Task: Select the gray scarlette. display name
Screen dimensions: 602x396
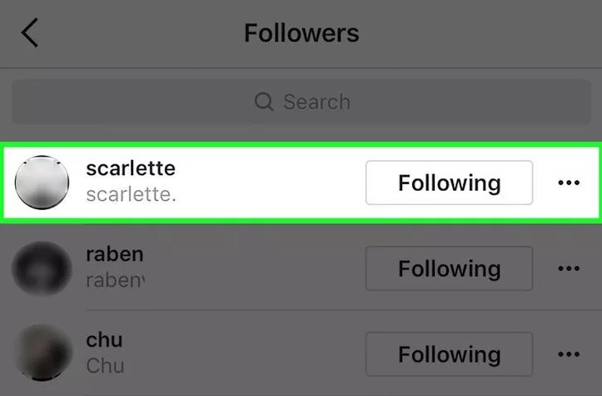Action: (131, 194)
